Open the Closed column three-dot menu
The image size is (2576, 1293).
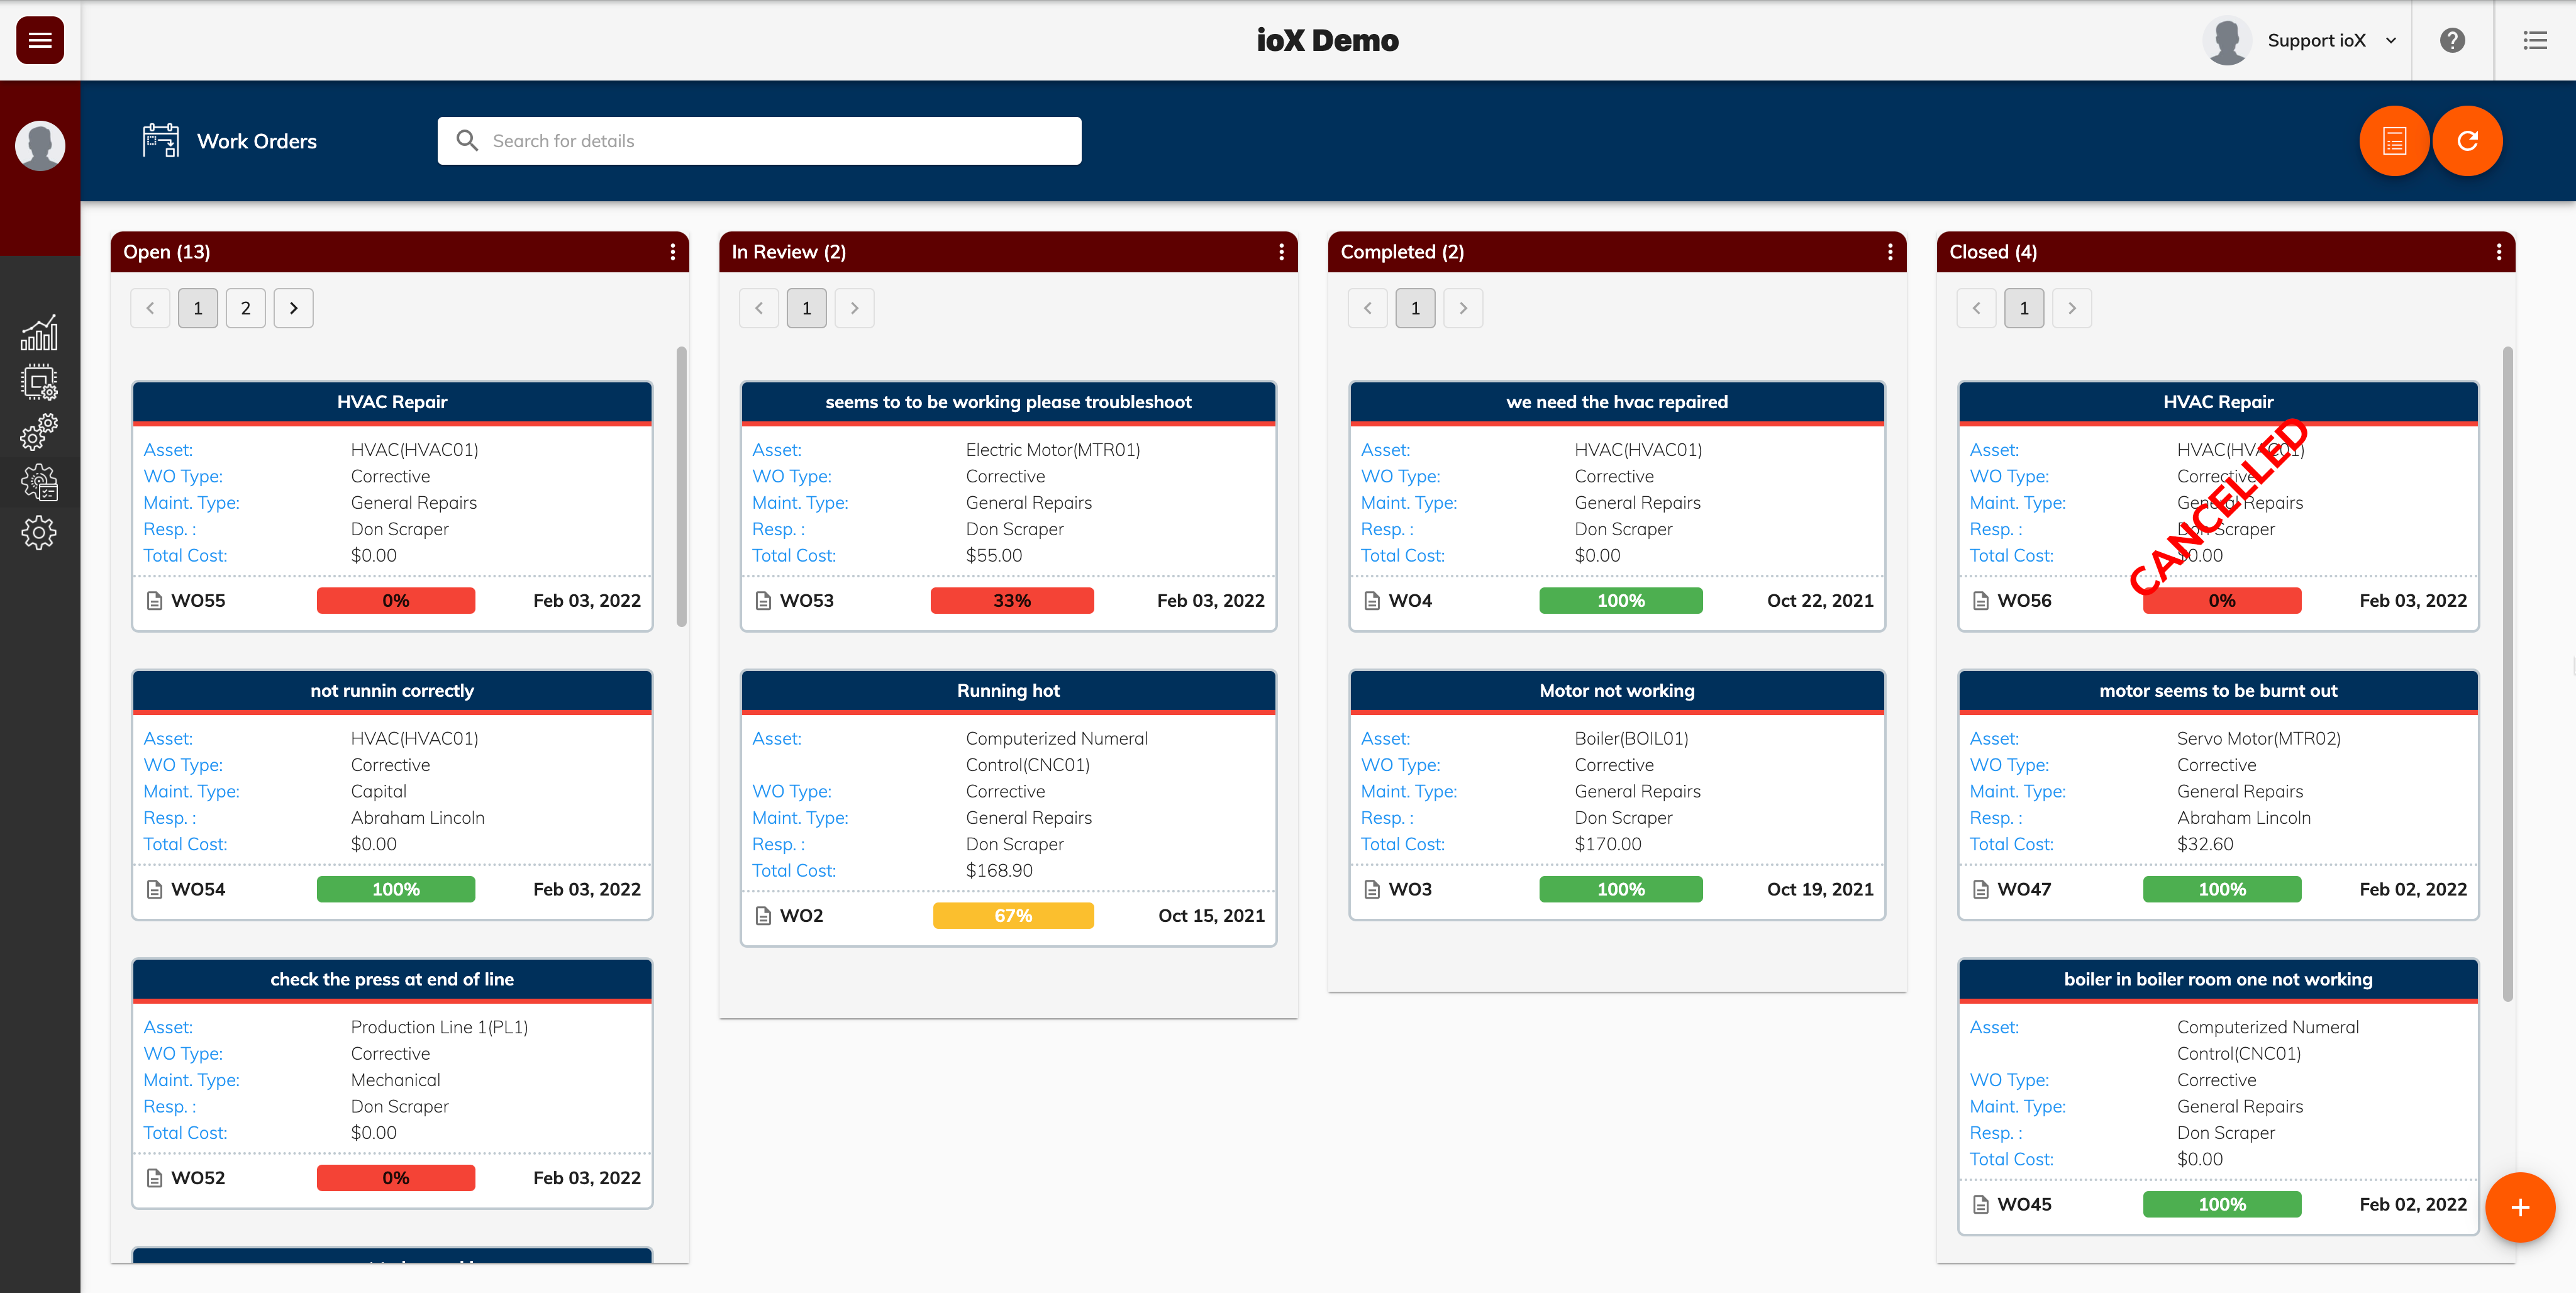[2499, 252]
